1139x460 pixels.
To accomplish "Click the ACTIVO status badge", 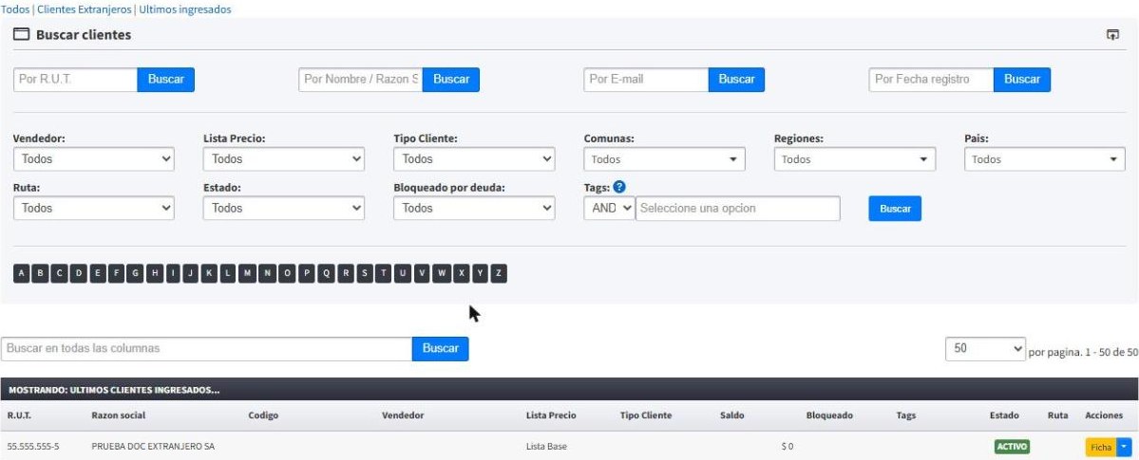I will [x=1012, y=446].
